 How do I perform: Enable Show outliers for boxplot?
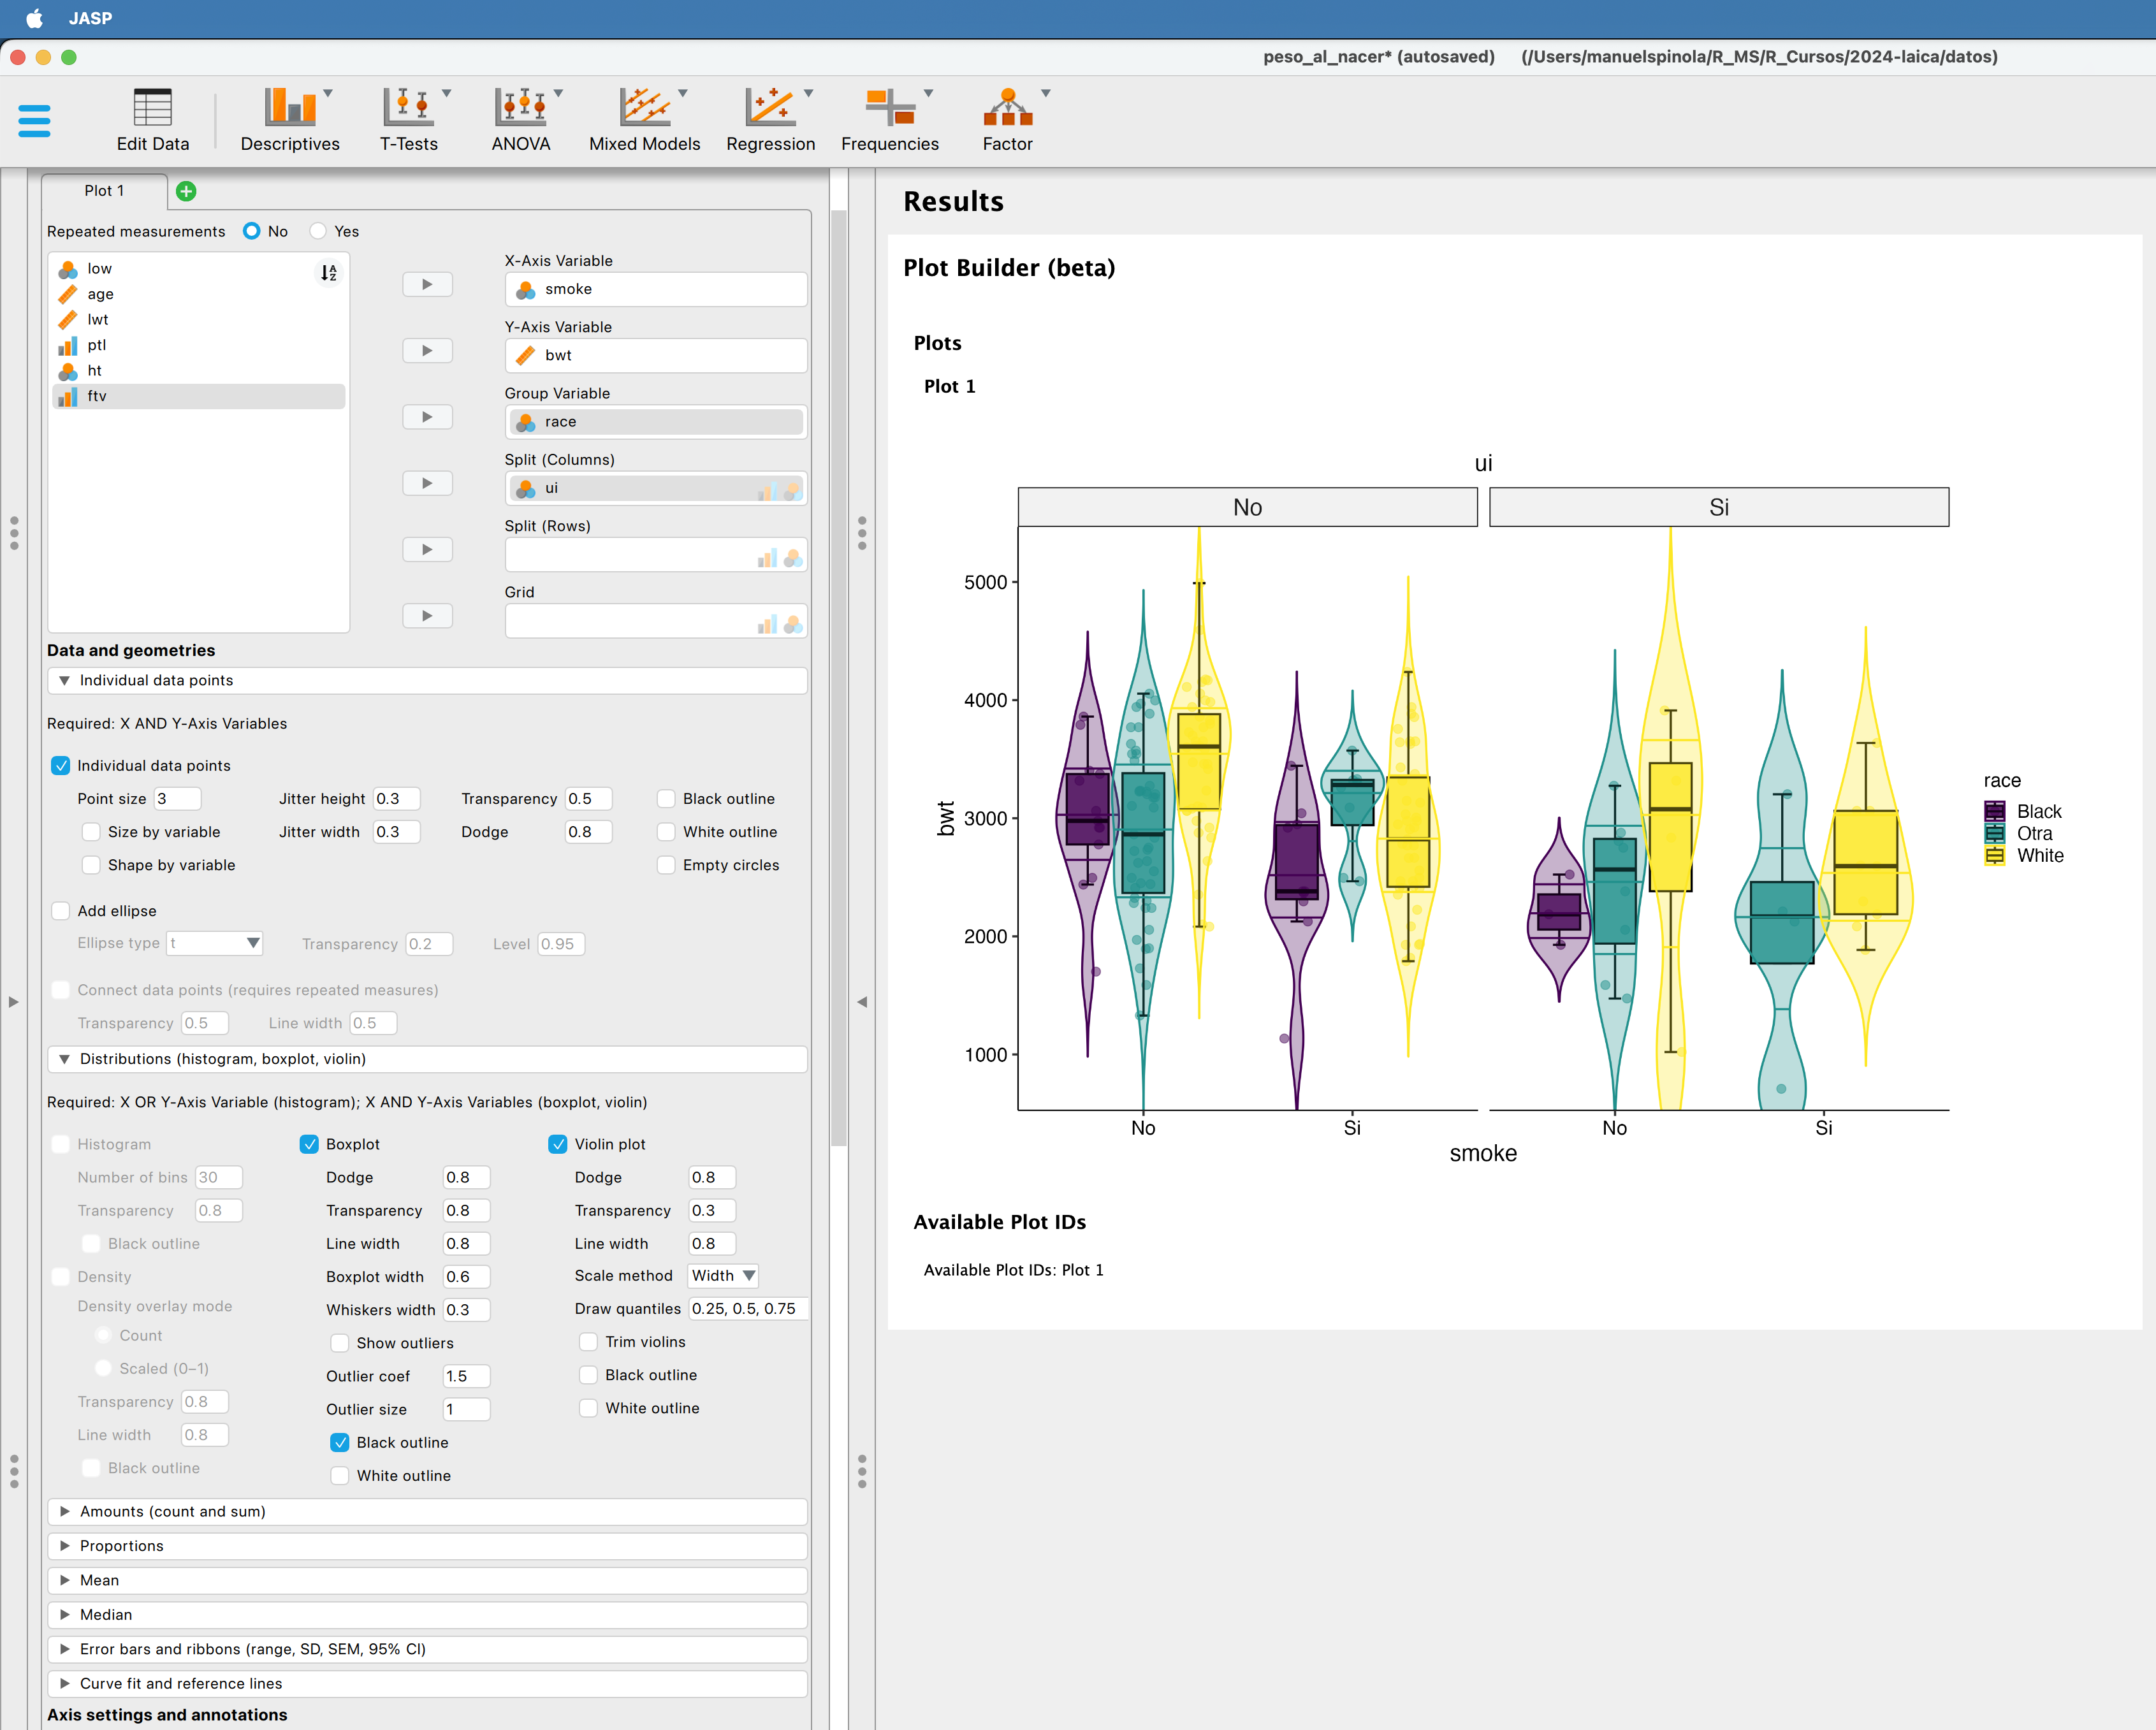[x=340, y=1342]
